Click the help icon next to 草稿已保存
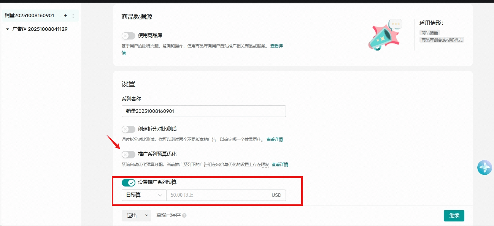 [184, 216]
